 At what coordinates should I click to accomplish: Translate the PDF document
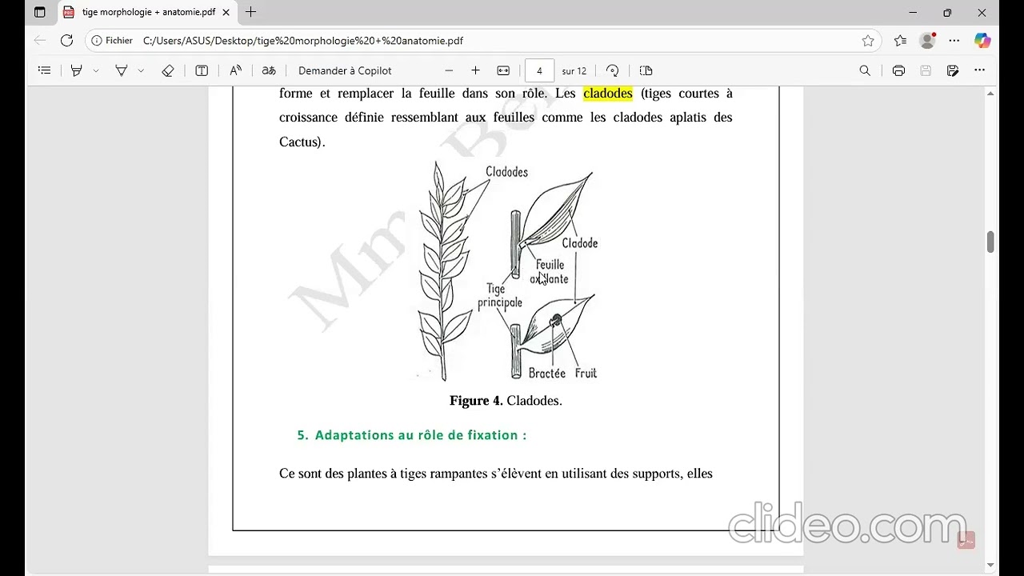pyautogui.click(x=269, y=70)
